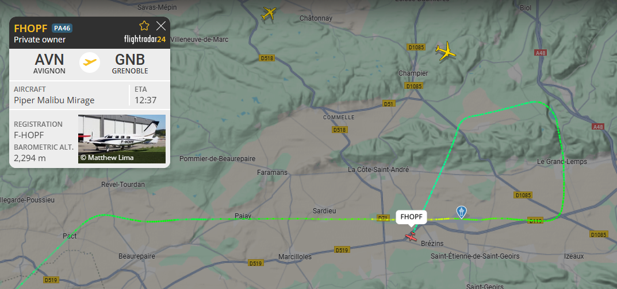Click the red FHOPF aircraft icon
The width and height of the screenshot is (617, 289).
[411, 236]
